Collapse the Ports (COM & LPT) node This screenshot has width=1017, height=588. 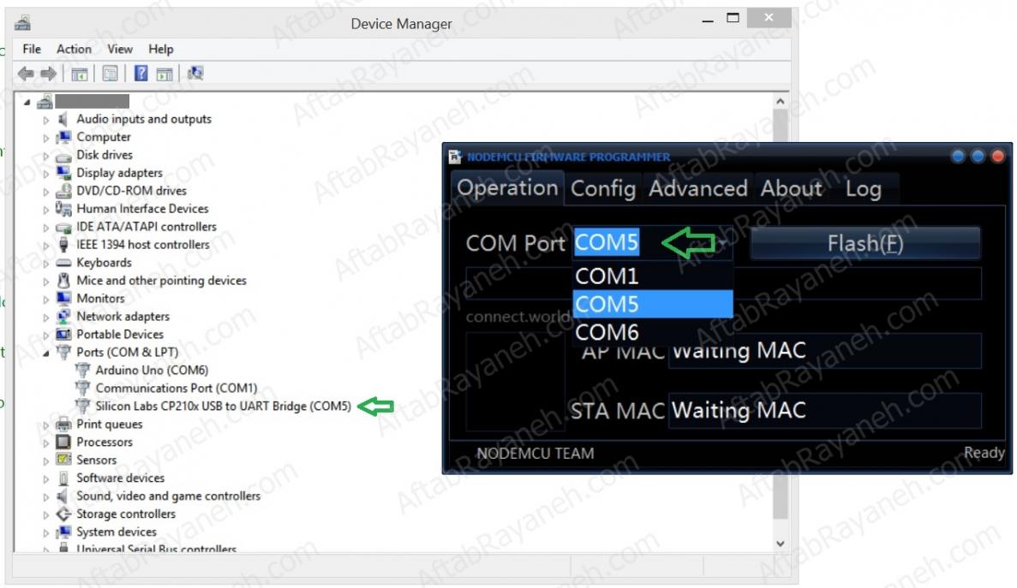(45, 353)
